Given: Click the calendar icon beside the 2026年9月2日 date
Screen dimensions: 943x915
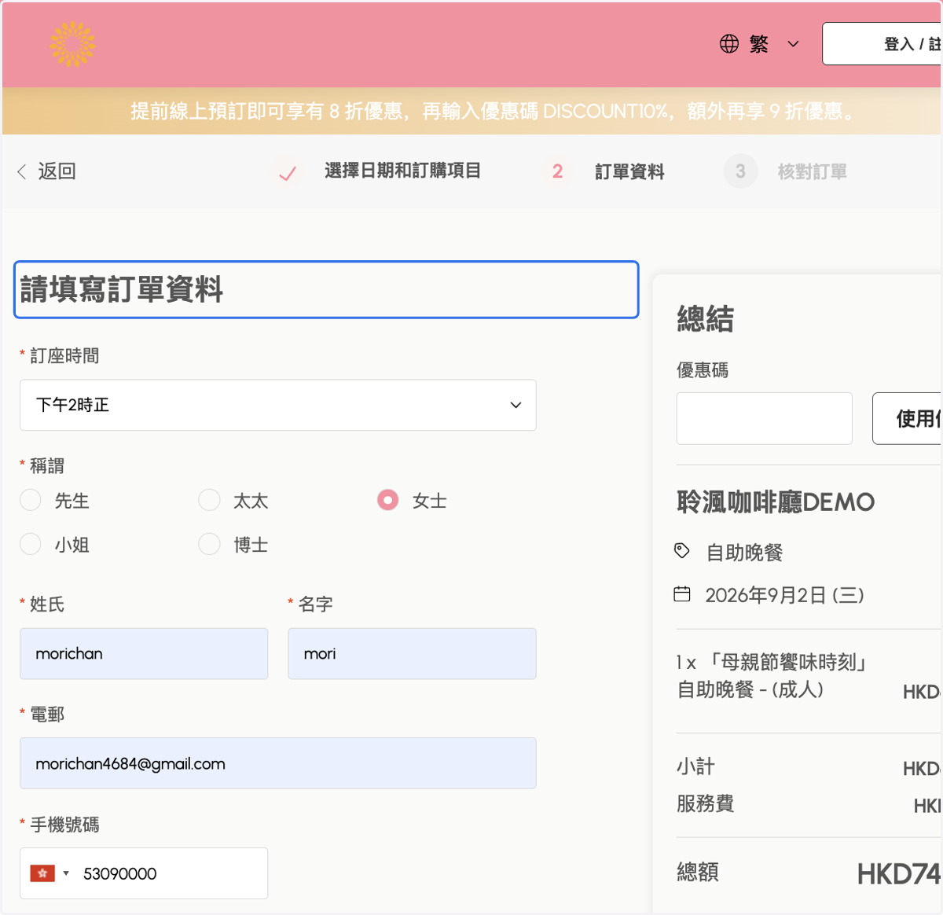Looking at the screenshot, I should tap(682, 594).
